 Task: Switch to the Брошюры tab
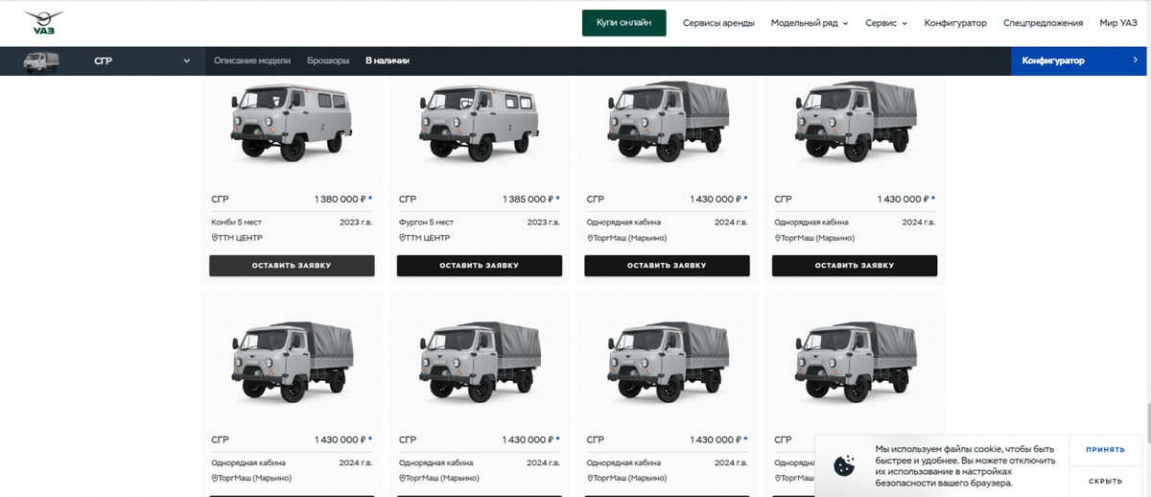tap(328, 60)
